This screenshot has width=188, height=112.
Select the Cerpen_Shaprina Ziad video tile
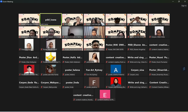[116, 32]
